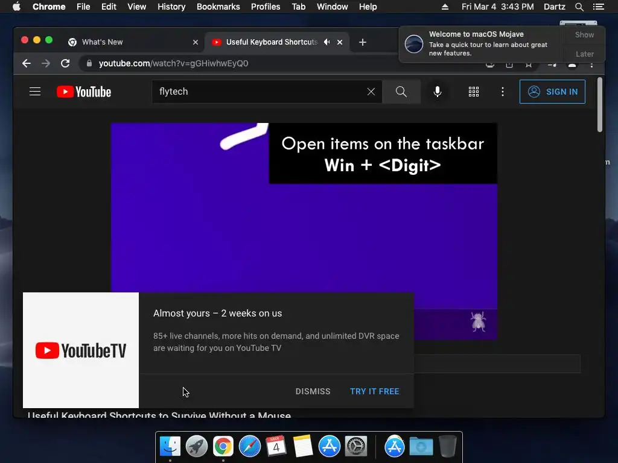Open the Profiles menu
Screen dimensions: 618x463
pos(266,7)
